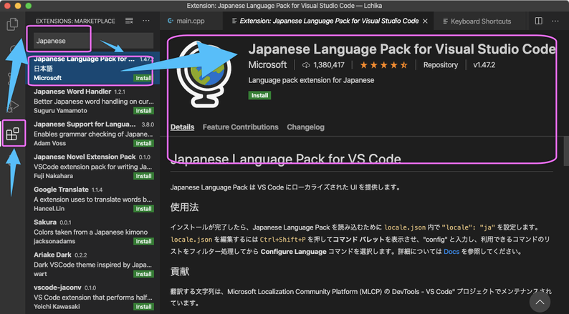This screenshot has width=569, height=314.
Task: Switch to the Keyboard Shortcuts tab
Action: (480, 21)
